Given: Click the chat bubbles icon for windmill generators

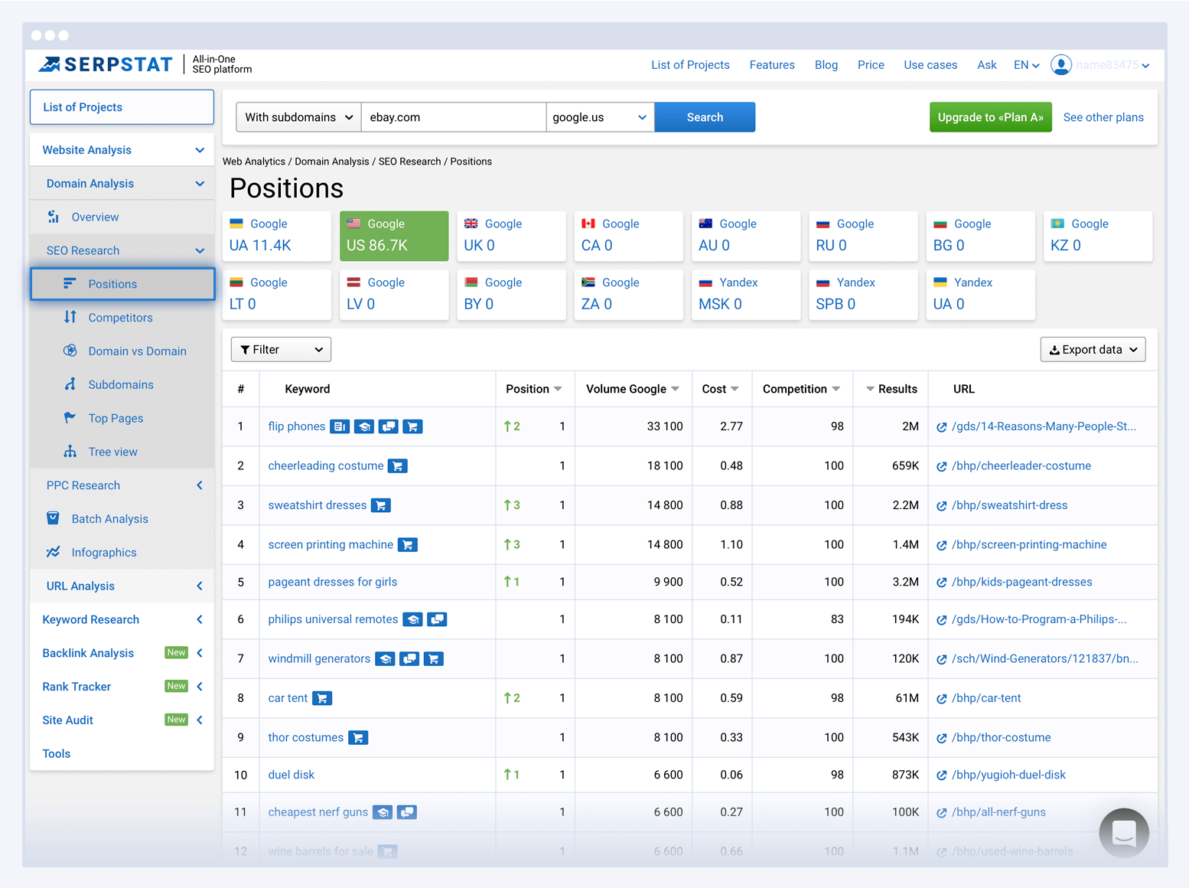Looking at the screenshot, I should [410, 658].
